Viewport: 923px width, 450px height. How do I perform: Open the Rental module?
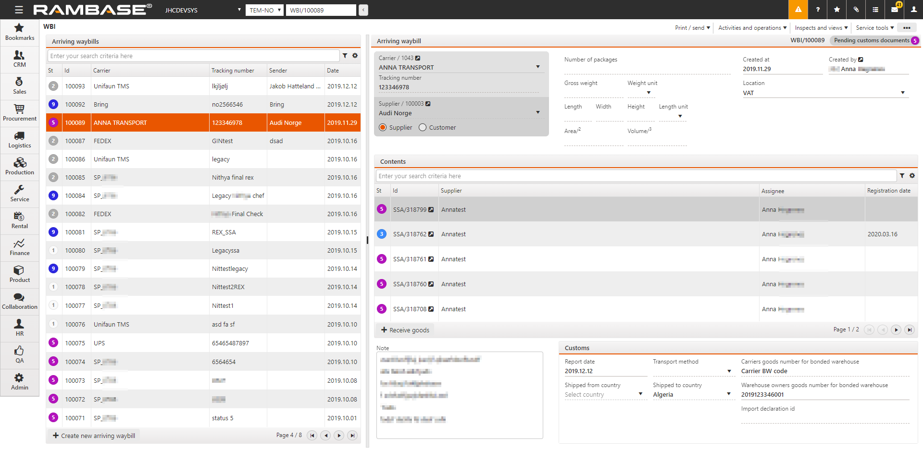[x=19, y=220]
